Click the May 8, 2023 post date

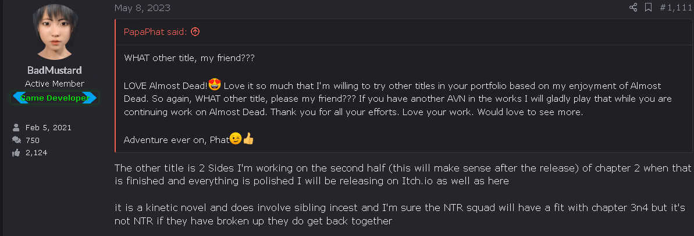(x=142, y=8)
